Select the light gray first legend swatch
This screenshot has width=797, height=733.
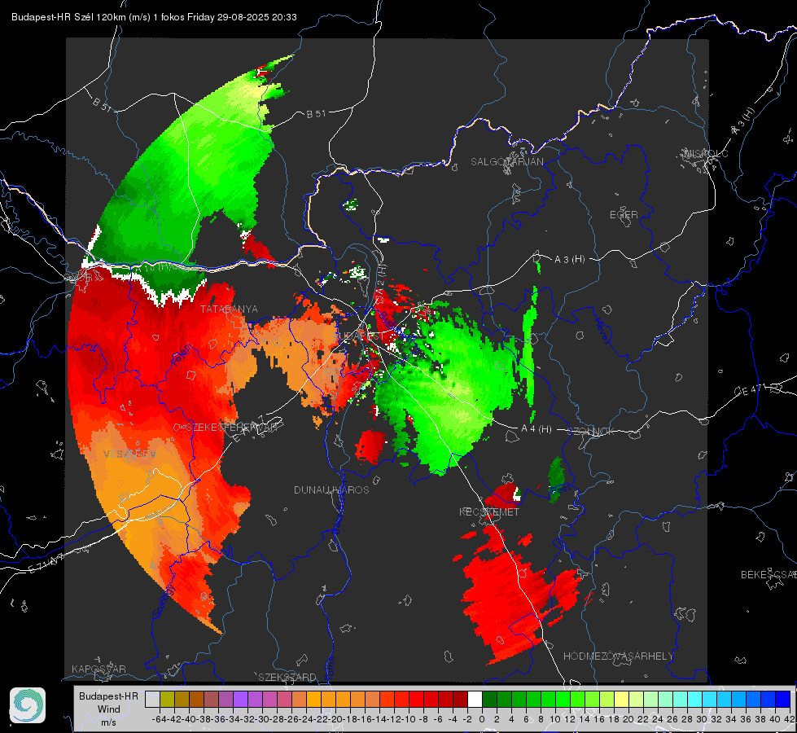click(x=152, y=700)
